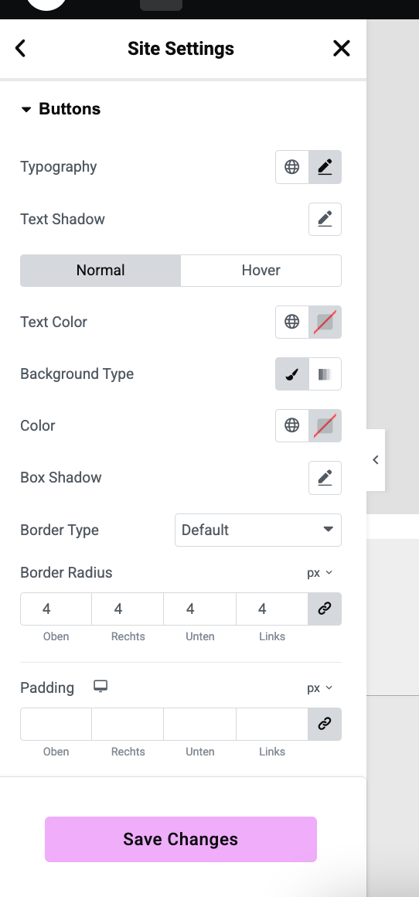Select classic brush Background Type
This screenshot has height=897, width=419.
tap(292, 374)
